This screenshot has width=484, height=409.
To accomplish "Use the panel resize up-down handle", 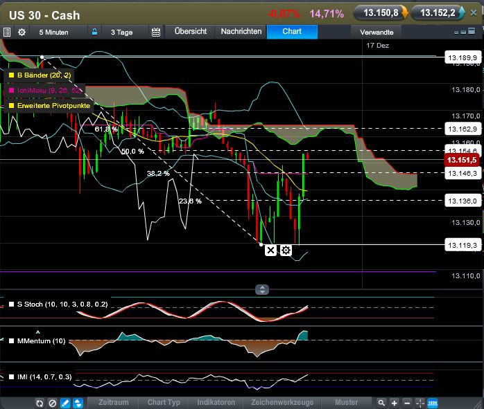I will click(x=262, y=289).
